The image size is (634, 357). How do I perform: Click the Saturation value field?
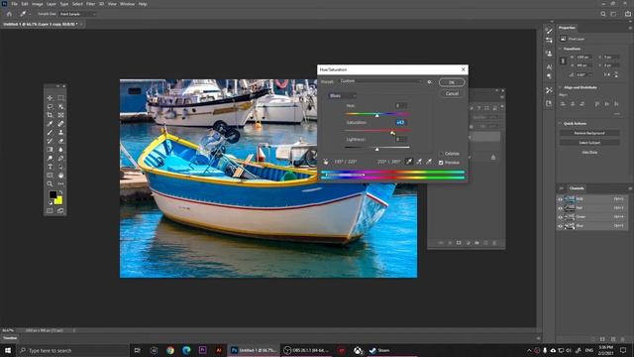point(400,122)
